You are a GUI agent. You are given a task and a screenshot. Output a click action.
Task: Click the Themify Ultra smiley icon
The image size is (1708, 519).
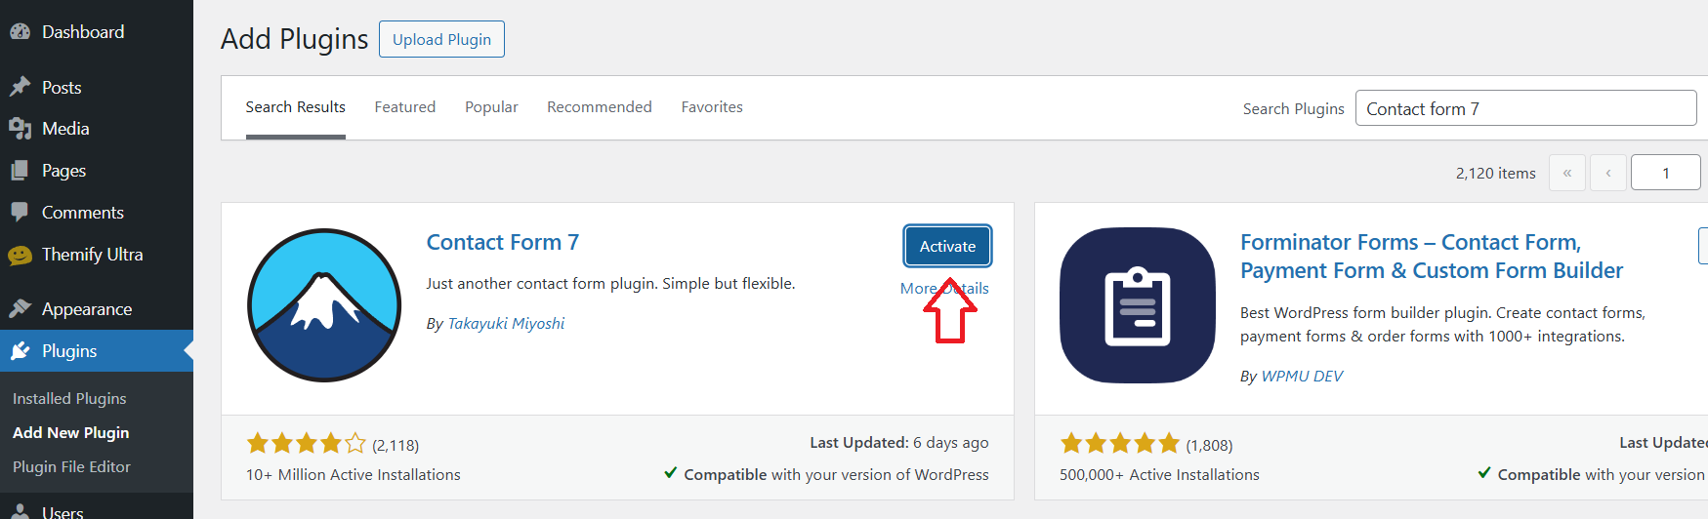click(20, 255)
